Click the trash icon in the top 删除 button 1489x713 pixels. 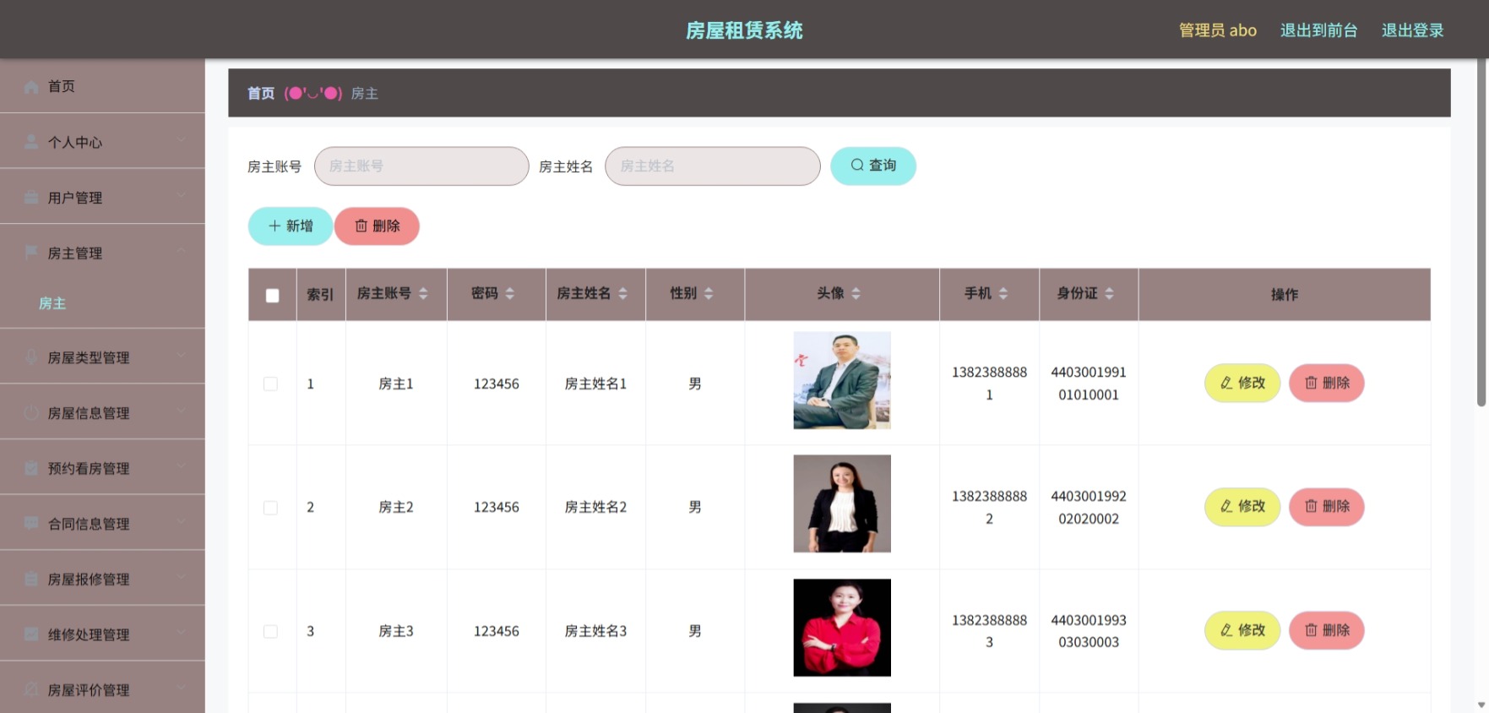point(361,226)
